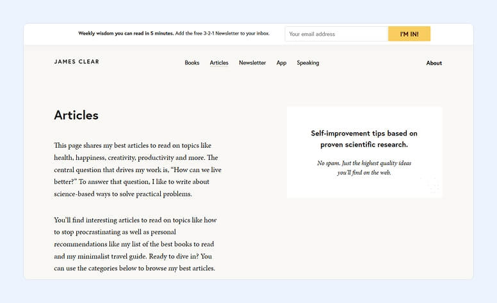Open the Articles menu item

point(219,63)
